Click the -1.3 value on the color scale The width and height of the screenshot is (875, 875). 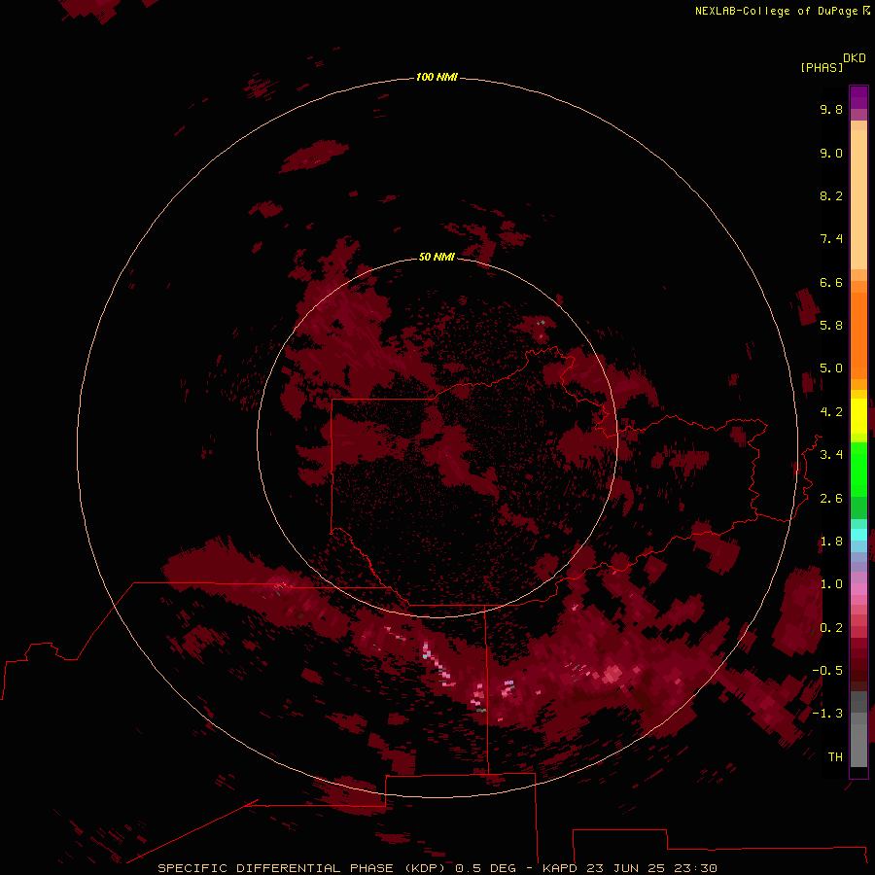[x=827, y=714]
